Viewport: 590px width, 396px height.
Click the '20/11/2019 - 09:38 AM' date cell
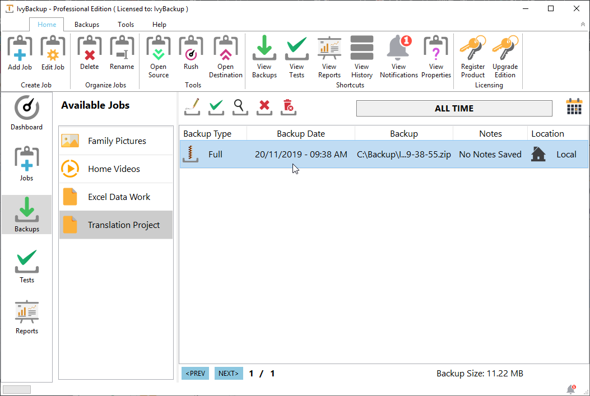(301, 155)
